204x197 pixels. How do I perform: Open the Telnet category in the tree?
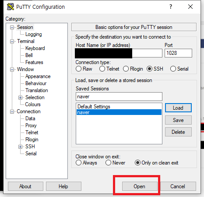(32, 133)
